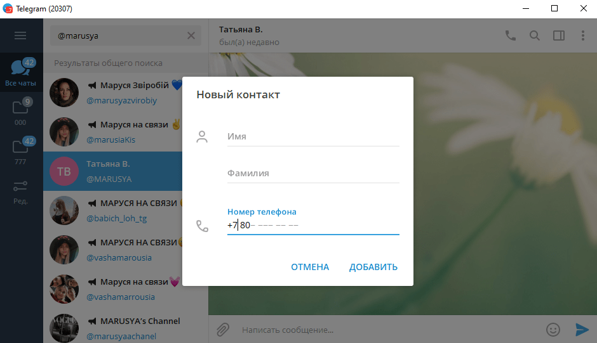Focus the Имя field
The height and width of the screenshot is (343, 597).
click(x=313, y=136)
